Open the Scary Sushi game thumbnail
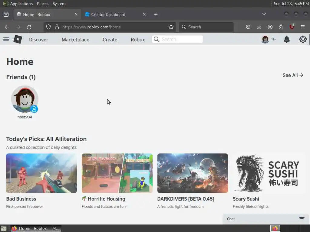310x232 pixels. pyautogui.click(x=268, y=173)
